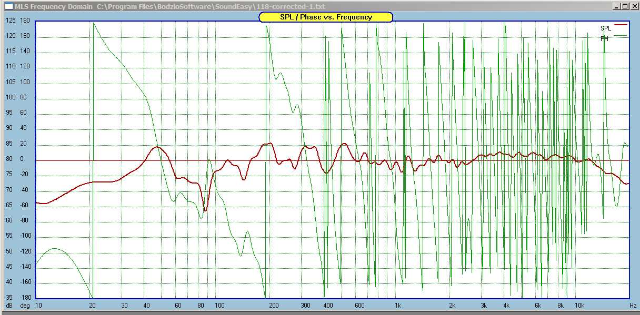Click the 400 frequency axis label

(x=327, y=305)
